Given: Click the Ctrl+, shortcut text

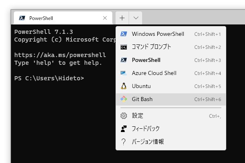Looking at the screenshot, I should (215, 116).
